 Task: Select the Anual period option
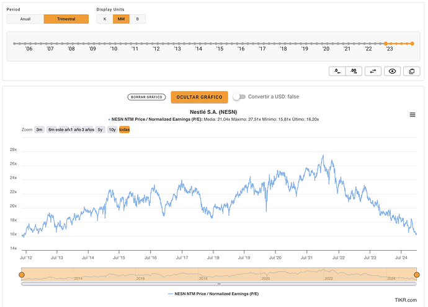pyautogui.click(x=25, y=19)
